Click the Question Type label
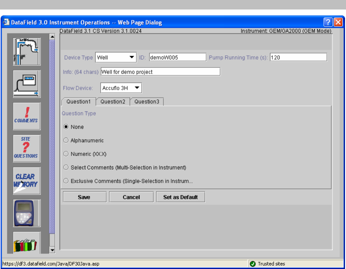Screen dimensions: 346x269 coord(79,113)
